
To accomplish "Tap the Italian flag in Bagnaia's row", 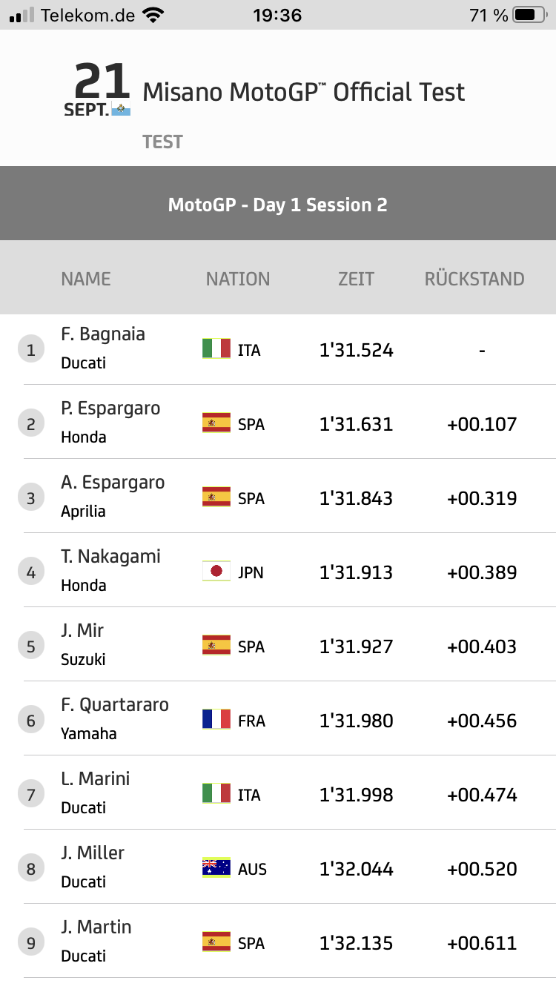I will (216, 349).
